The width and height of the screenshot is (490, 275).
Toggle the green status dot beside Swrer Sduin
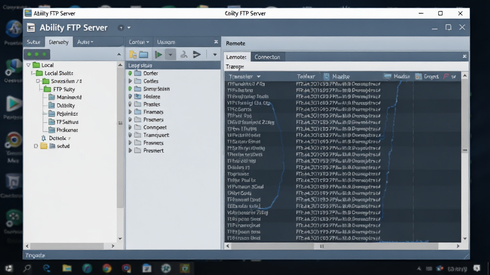click(x=130, y=89)
